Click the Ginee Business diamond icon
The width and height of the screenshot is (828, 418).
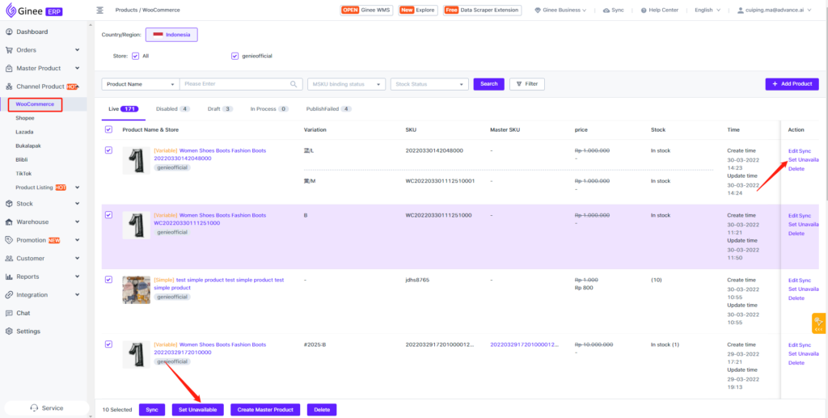pyautogui.click(x=538, y=10)
